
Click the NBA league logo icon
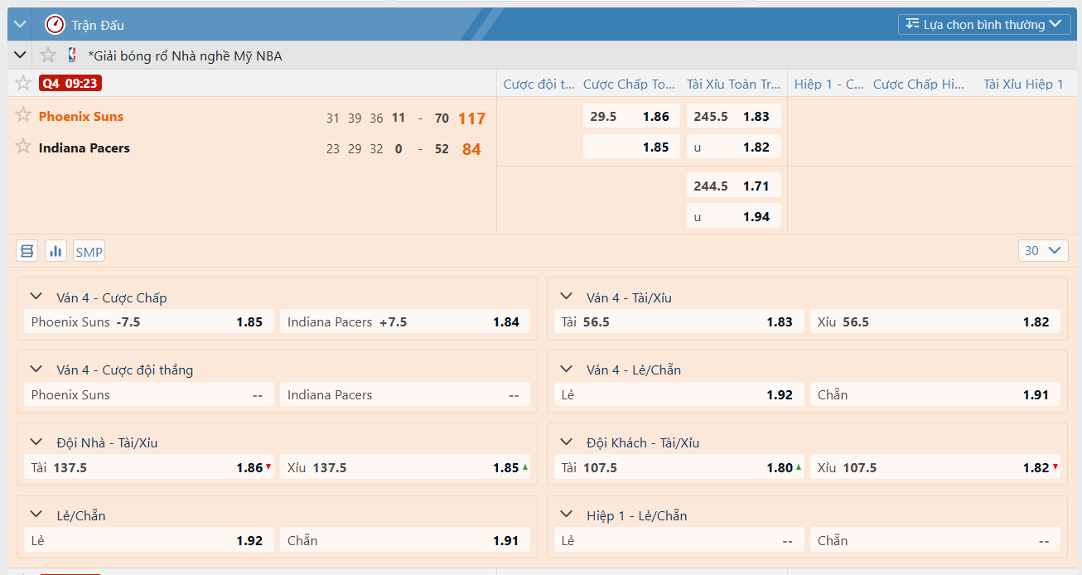coord(73,56)
